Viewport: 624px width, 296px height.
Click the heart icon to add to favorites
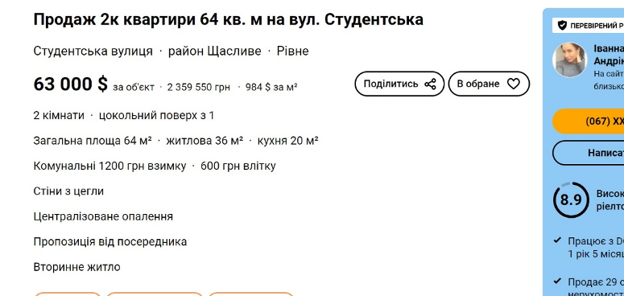[514, 84]
